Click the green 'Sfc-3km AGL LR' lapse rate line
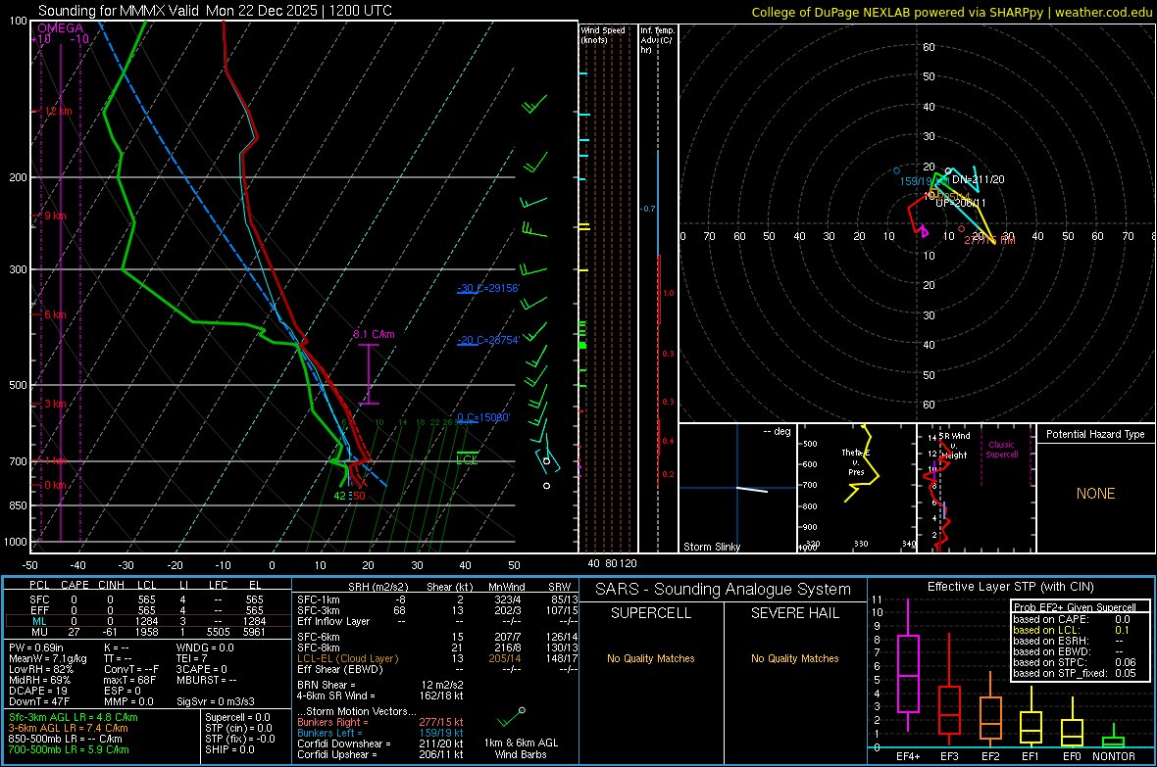 pyautogui.click(x=74, y=718)
